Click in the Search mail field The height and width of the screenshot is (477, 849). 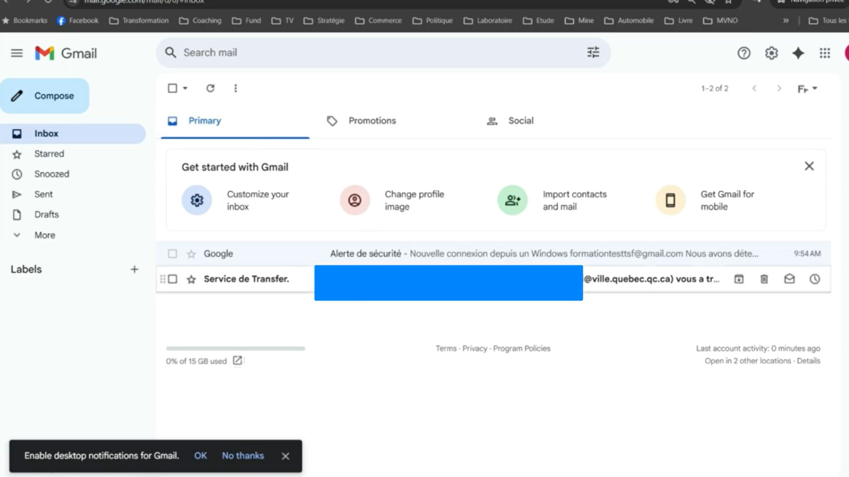click(x=379, y=52)
